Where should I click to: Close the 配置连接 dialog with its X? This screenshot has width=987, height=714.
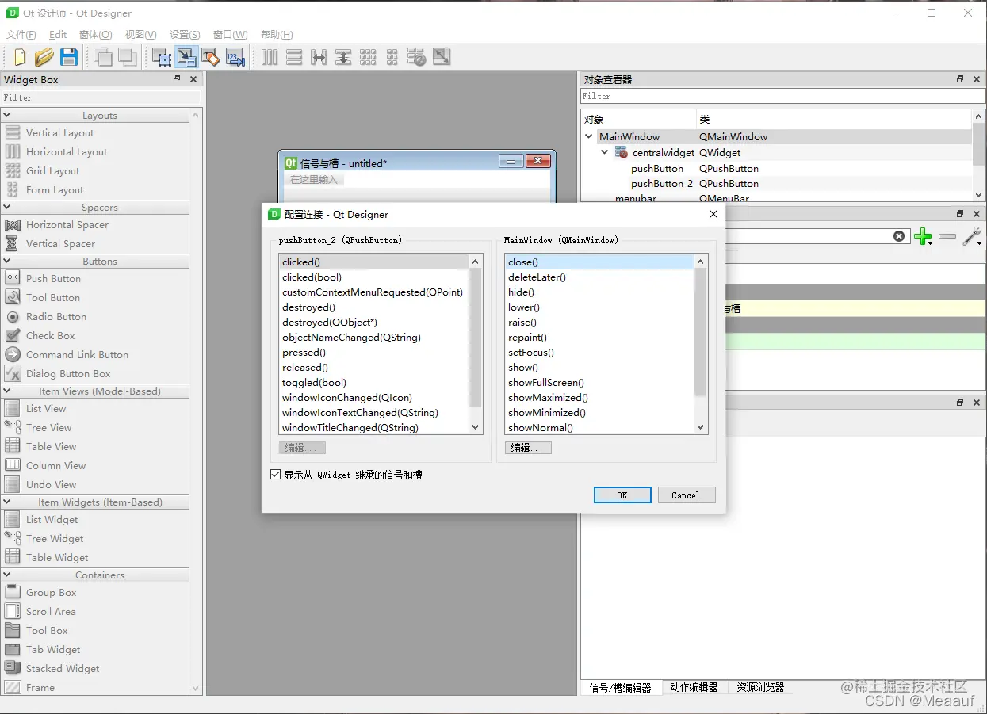click(x=713, y=214)
